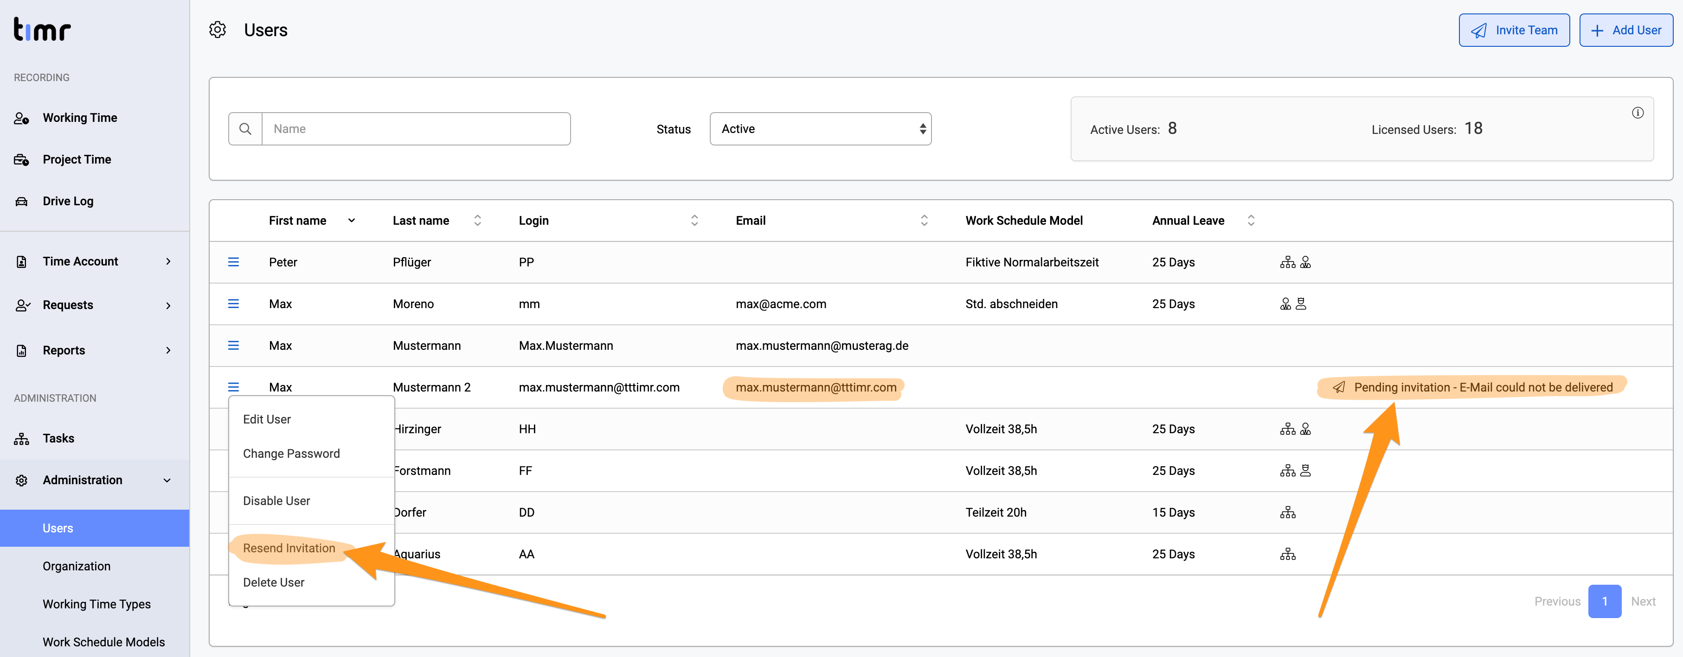
Task: Click Teilzeit 20h schedule cell
Action: (x=996, y=513)
